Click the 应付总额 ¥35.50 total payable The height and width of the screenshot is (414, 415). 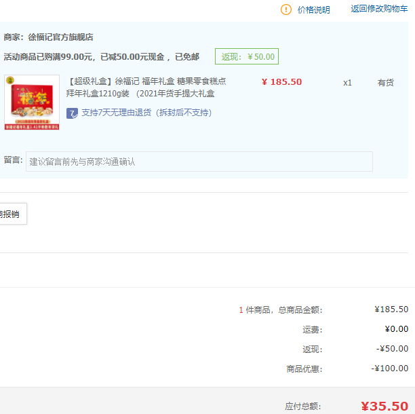tap(384, 406)
